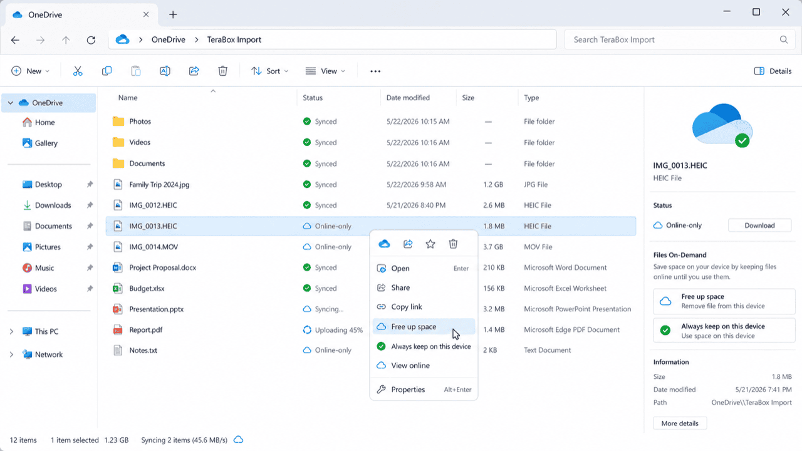Unpin Downloads using its pin icon
Image resolution: width=802 pixels, height=451 pixels.
pyautogui.click(x=90, y=205)
